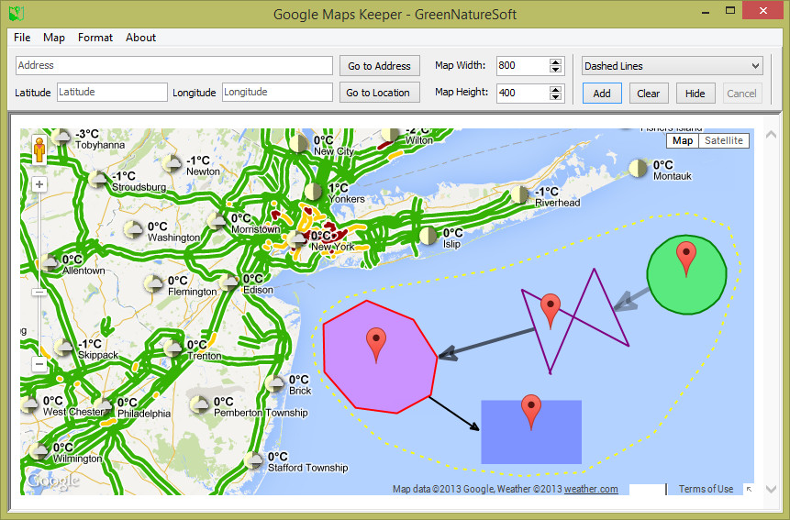Click the Newton weather icon

(172, 163)
